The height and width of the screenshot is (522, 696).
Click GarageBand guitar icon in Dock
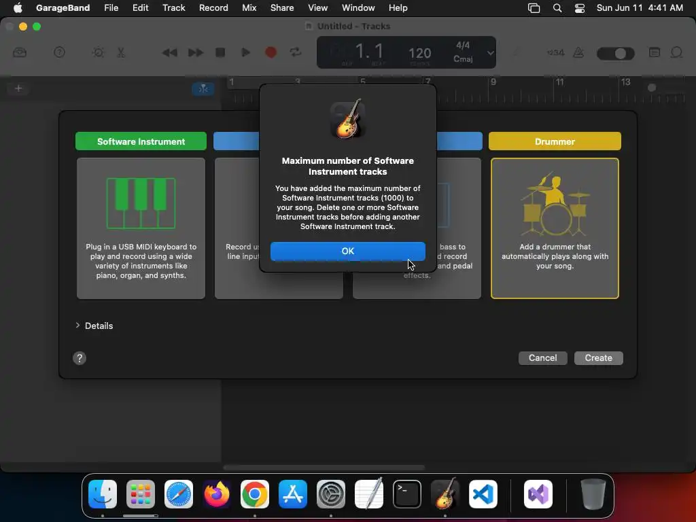click(445, 494)
